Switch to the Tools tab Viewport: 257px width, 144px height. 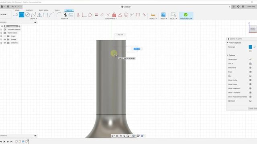pos(57,10)
